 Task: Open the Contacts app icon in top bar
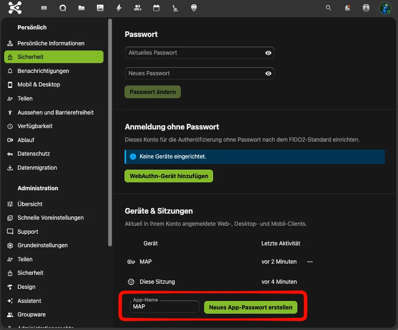138,8
